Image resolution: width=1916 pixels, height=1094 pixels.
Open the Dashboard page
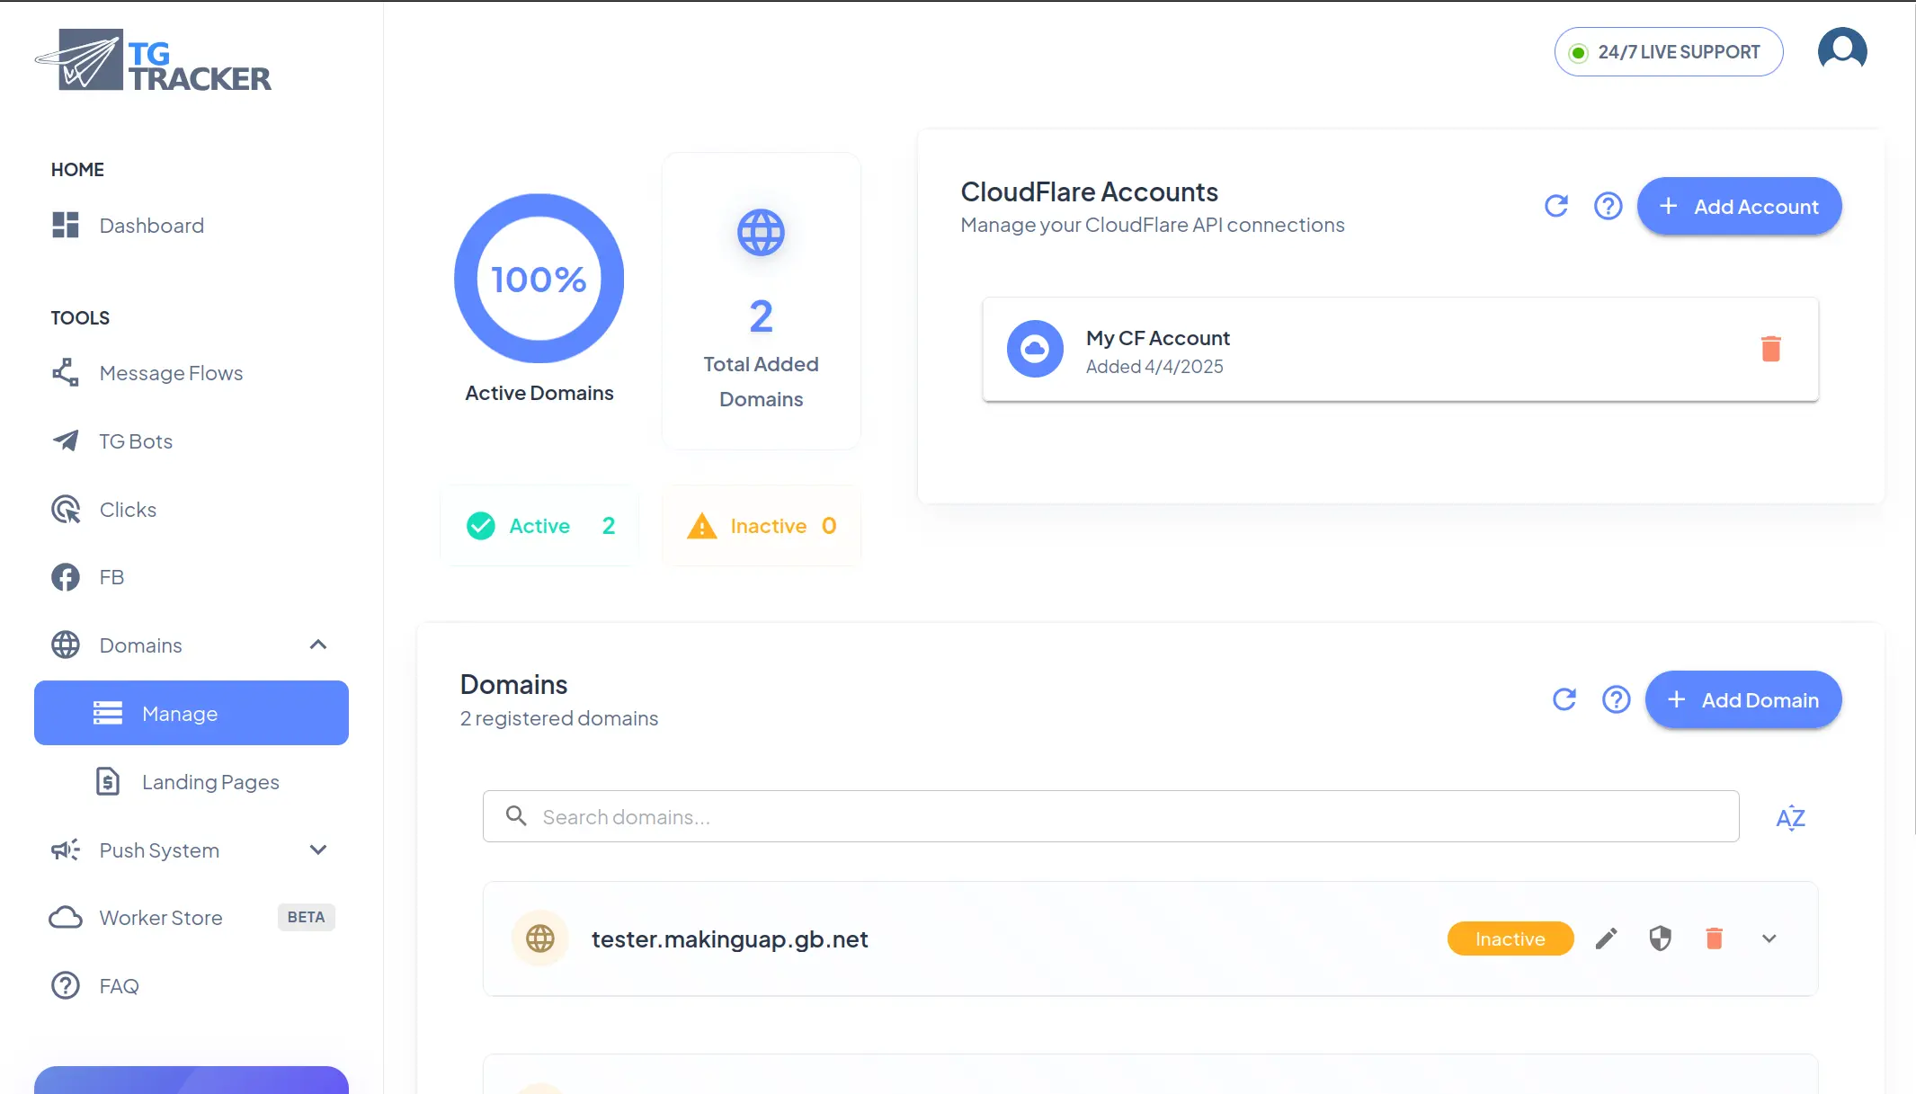(151, 225)
